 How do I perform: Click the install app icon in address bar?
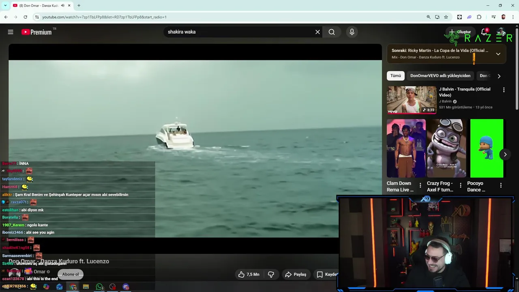(x=437, y=17)
